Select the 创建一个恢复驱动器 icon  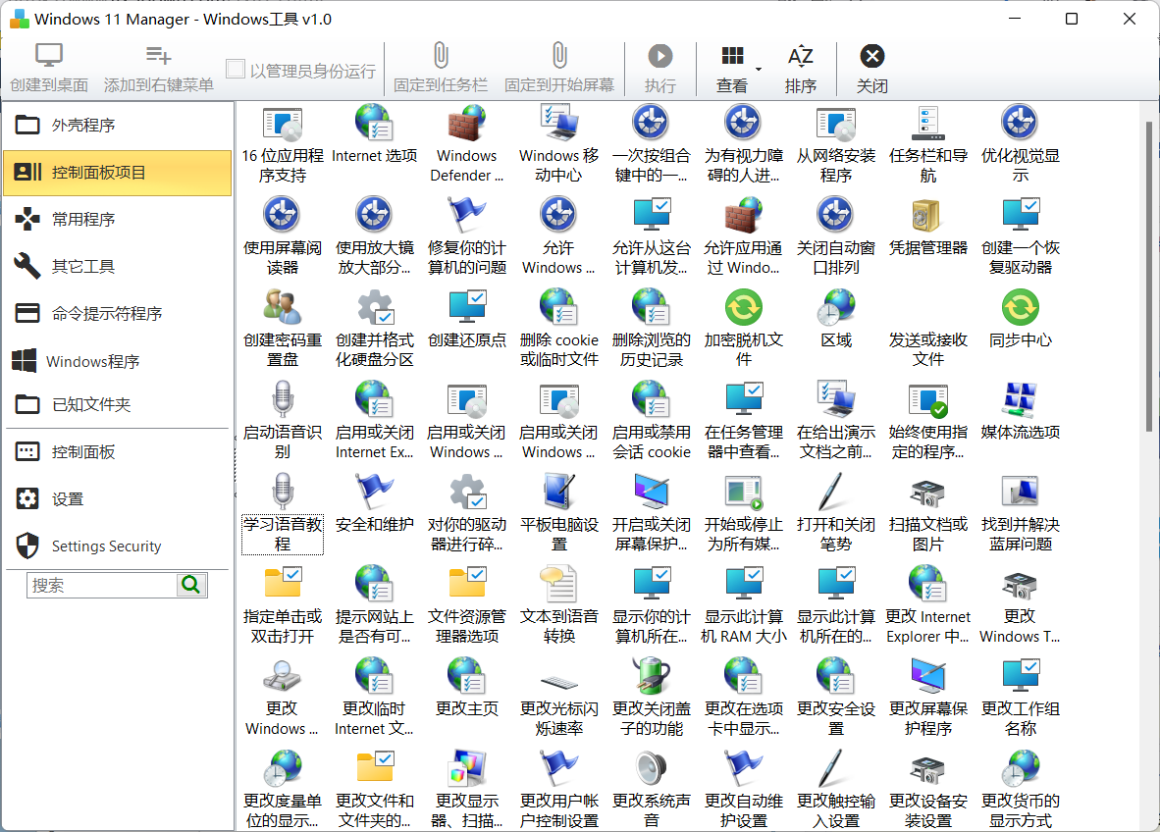pos(1021,215)
